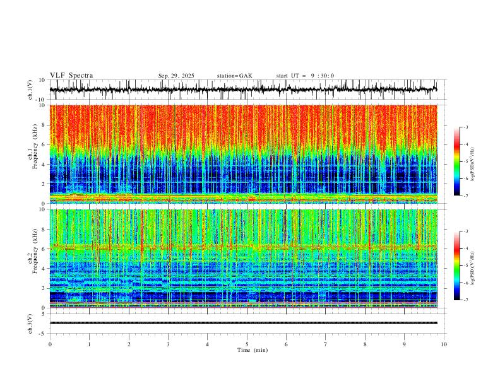
Task: Click the "8" kHz tick on ch.1 spectrogram axis
Action: [x=44, y=125]
